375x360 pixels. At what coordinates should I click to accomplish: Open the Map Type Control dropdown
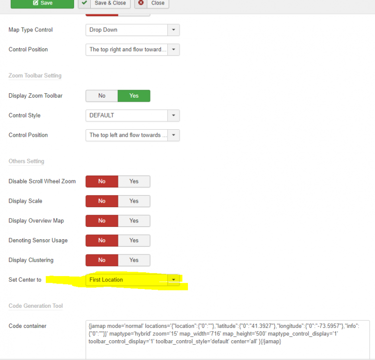coord(133,30)
